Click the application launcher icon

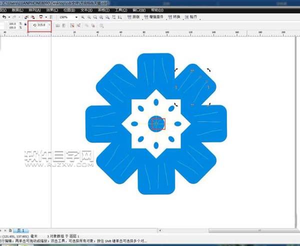coord(41,17)
